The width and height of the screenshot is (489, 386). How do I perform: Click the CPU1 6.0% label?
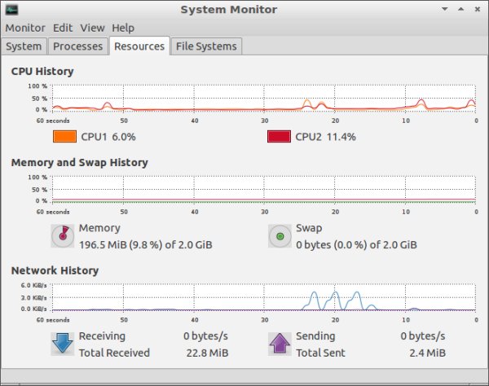(108, 137)
